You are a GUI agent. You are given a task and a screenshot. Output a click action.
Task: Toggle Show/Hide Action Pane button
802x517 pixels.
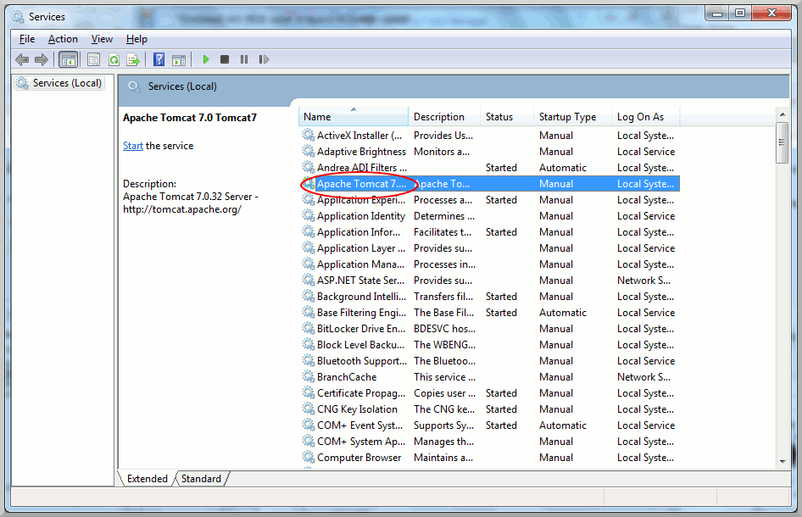pos(179,59)
